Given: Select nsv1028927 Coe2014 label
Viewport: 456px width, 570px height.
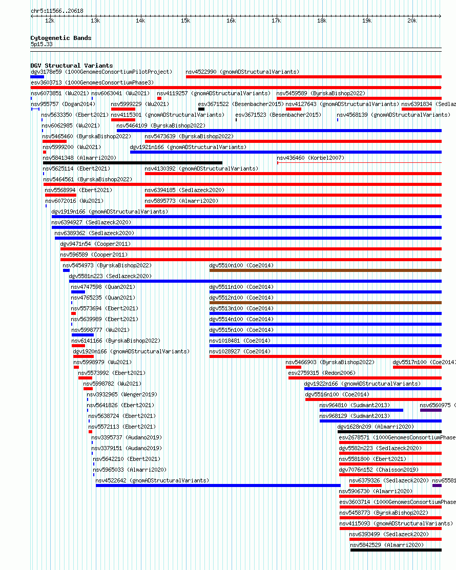Looking at the screenshot, I should tap(240, 351).
